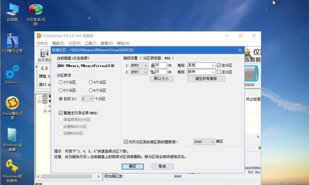Open the 分区助手(无损) desktop icon
Screen dimensions: 309x185
[36, 14]
